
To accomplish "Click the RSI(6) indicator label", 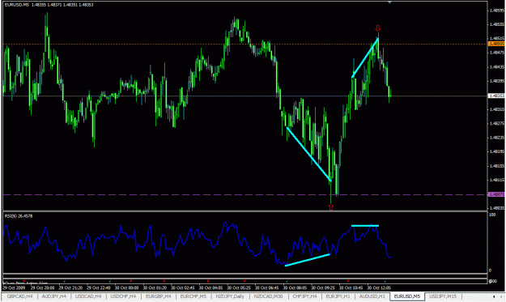I will (19, 216).
